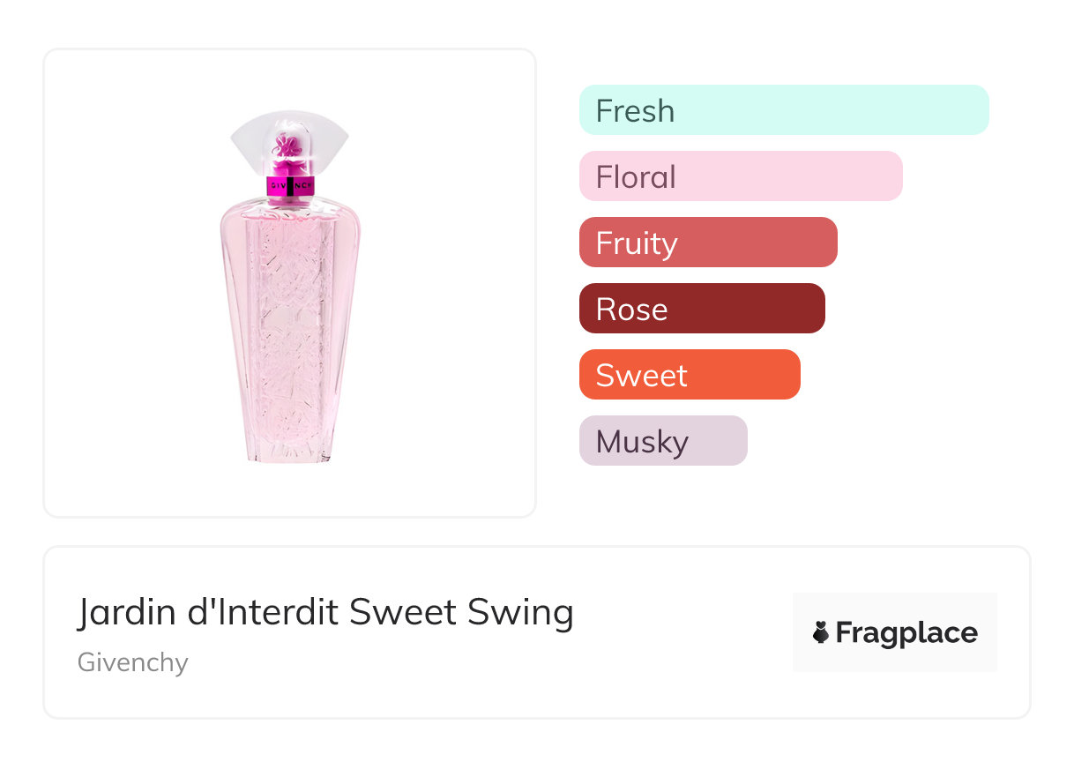Click the white "Sweet" label on the orange bar
The width and height of the screenshot is (1074, 762).
click(641, 376)
